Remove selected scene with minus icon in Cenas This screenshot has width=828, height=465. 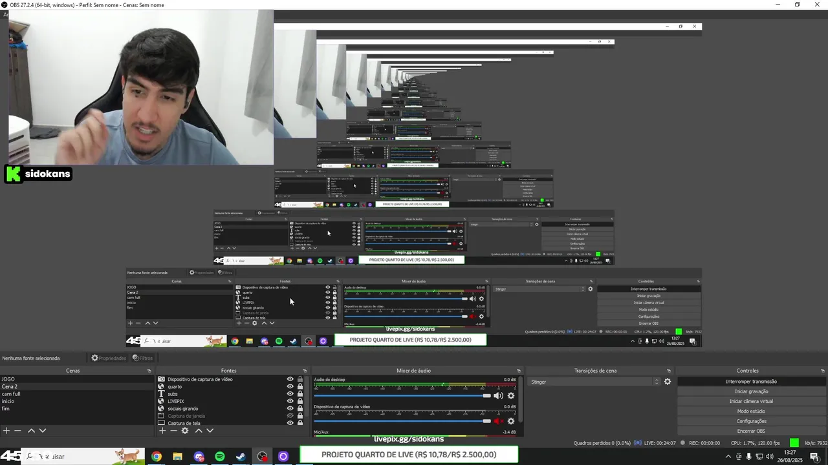(18, 431)
